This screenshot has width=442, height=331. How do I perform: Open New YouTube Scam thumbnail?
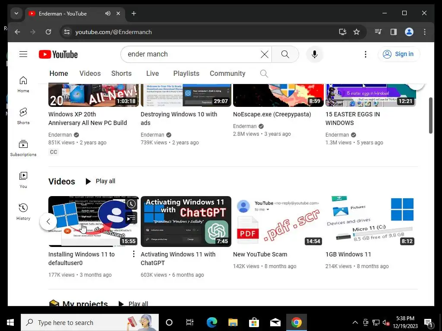(278, 222)
